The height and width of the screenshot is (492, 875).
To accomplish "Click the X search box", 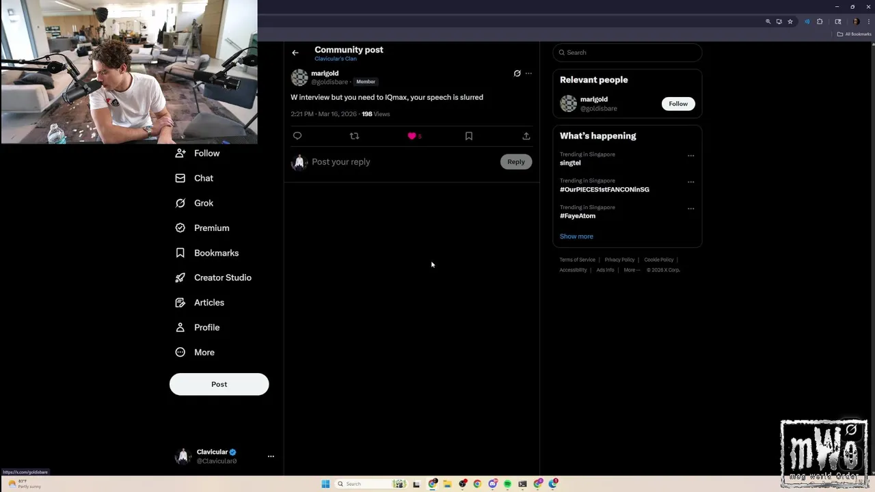I will (628, 53).
